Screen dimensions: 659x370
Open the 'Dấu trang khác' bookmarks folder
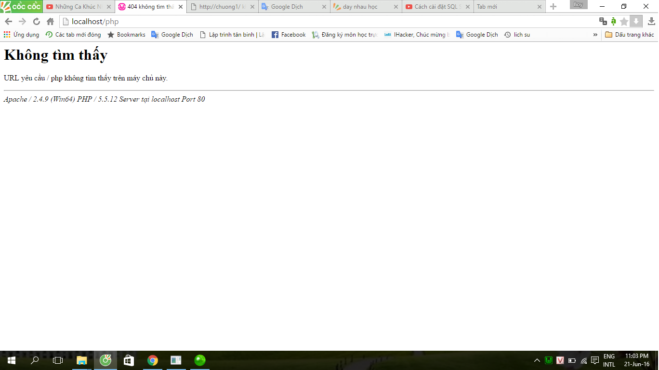tap(629, 35)
